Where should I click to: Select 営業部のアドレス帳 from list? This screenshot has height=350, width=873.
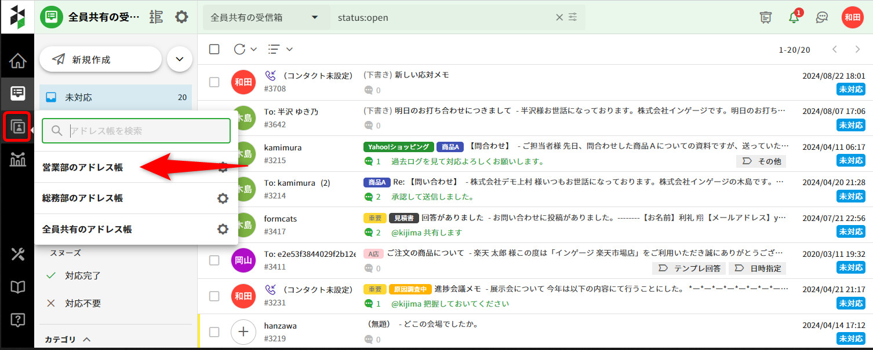tap(82, 167)
